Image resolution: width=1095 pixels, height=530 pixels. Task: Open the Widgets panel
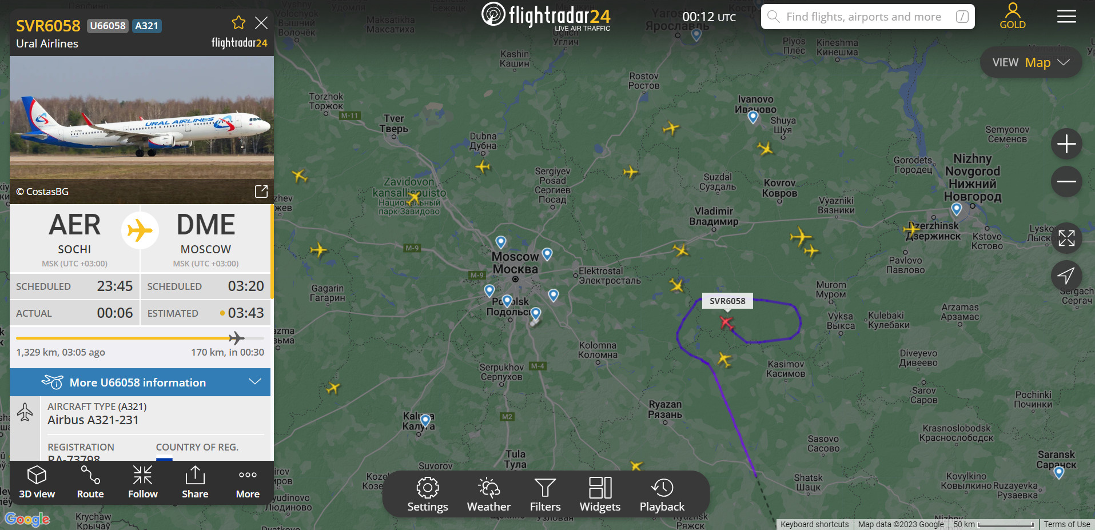(600, 495)
